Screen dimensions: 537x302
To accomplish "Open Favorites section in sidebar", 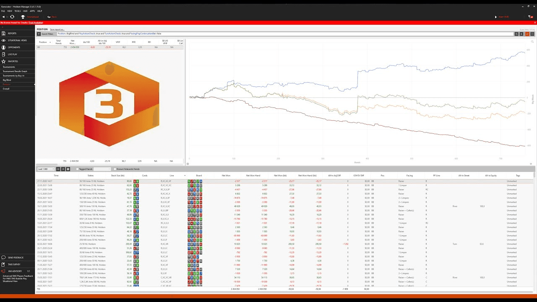I will (17, 61).
